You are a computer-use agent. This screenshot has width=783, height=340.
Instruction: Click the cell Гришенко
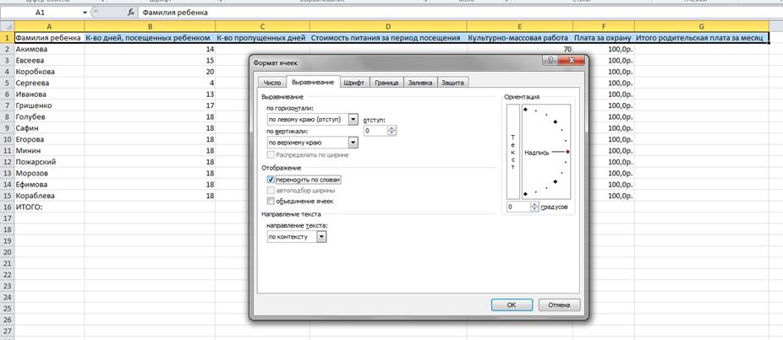(x=49, y=105)
